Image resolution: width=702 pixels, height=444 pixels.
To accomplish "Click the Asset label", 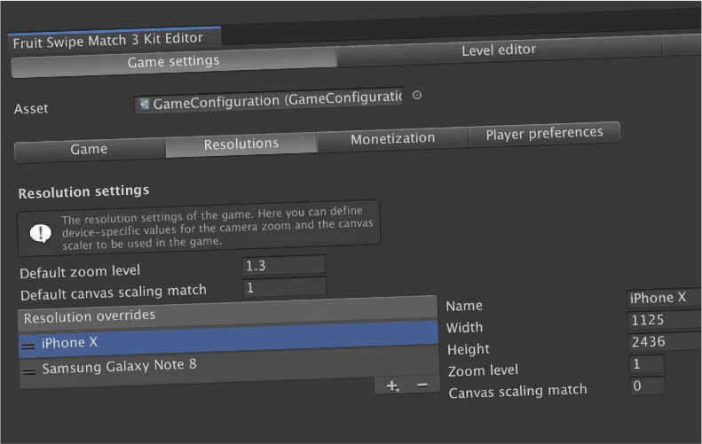I will pos(31,109).
